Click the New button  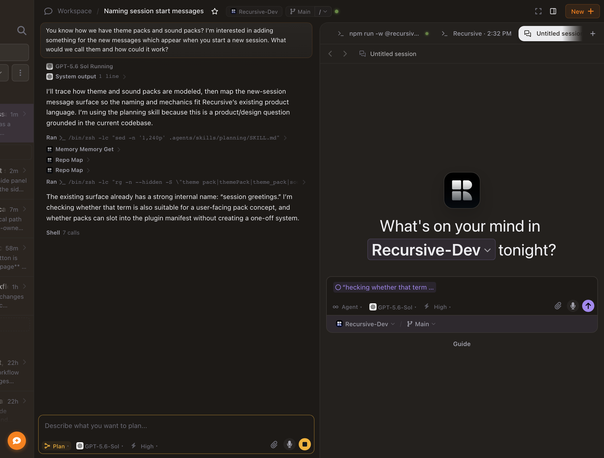582,11
